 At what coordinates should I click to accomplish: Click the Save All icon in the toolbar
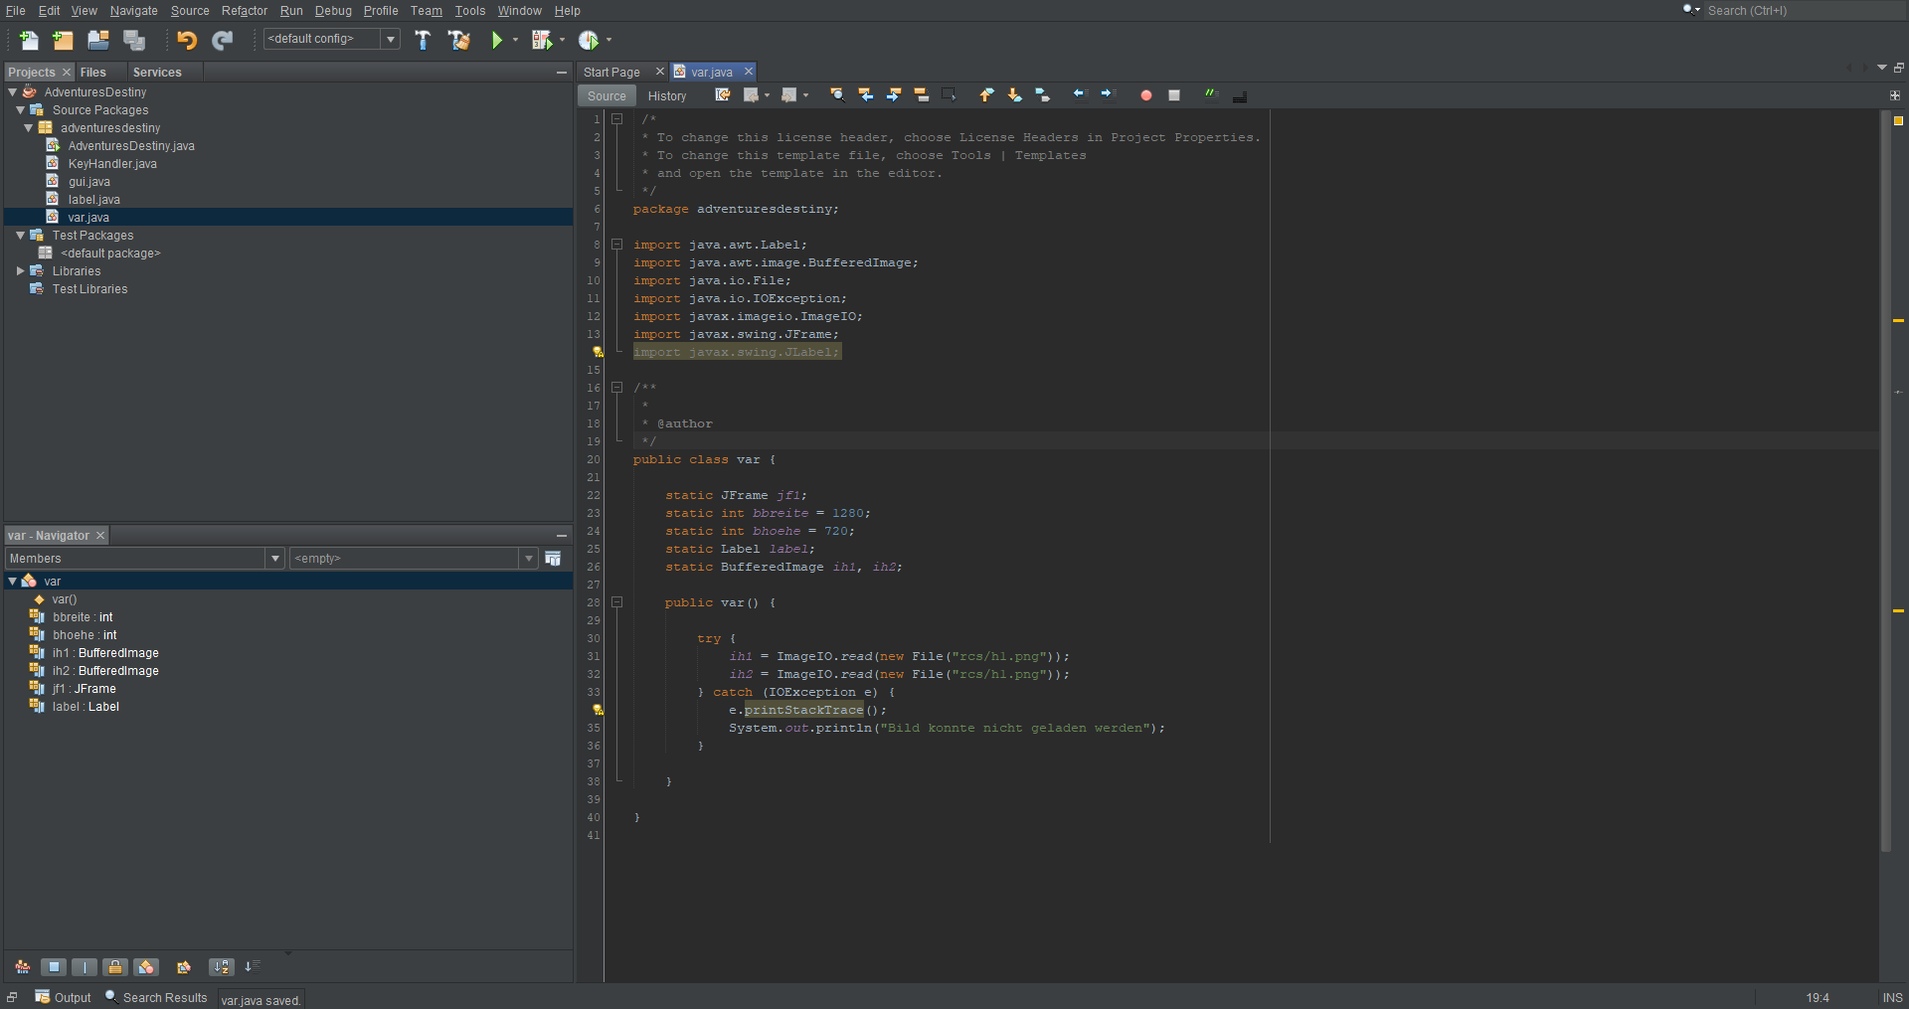click(x=133, y=40)
